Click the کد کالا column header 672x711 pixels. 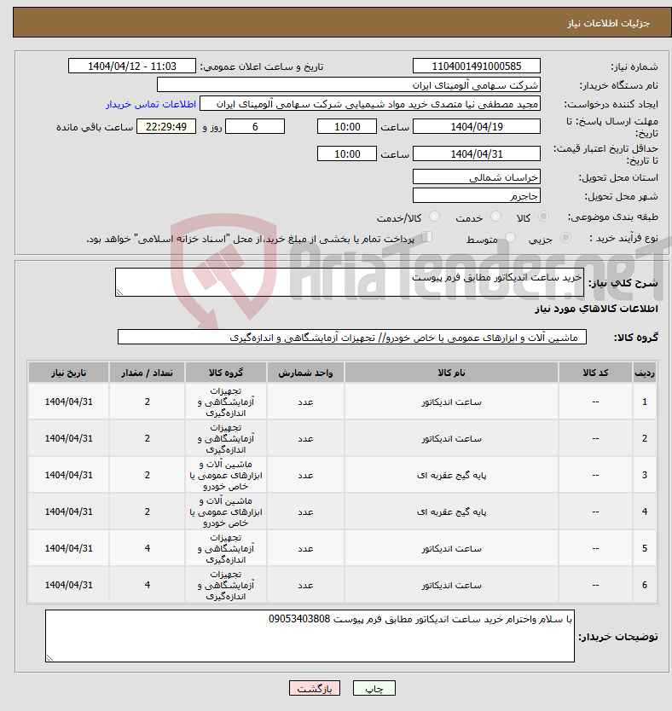[x=595, y=373]
